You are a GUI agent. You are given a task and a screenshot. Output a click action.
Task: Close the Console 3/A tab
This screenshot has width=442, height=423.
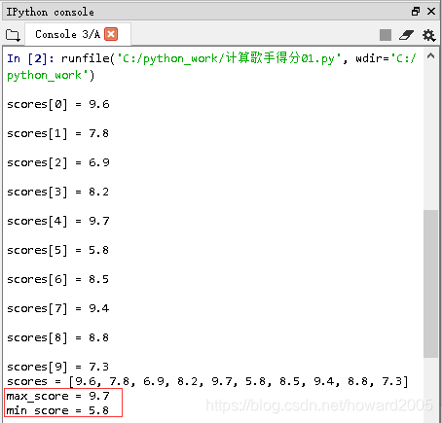click(111, 34)
